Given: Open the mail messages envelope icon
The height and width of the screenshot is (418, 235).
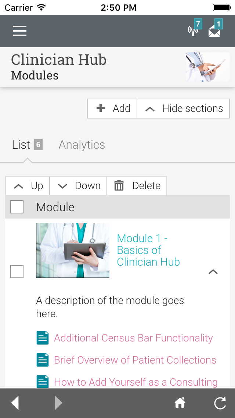Looking at the screenshot, I should point(215,31).
